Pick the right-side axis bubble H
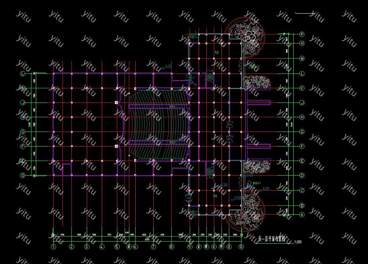The image size is (368, 264). (302, 117)
